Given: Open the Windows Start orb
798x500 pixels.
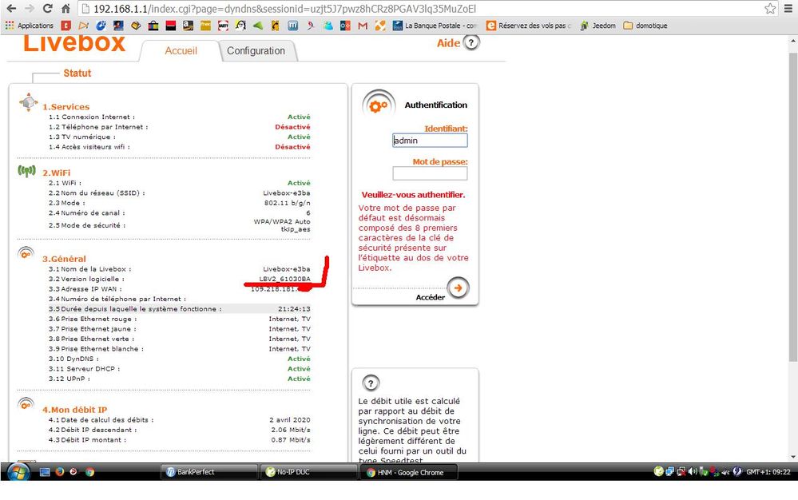Looking at the screenshot, I should pos(18,473).
